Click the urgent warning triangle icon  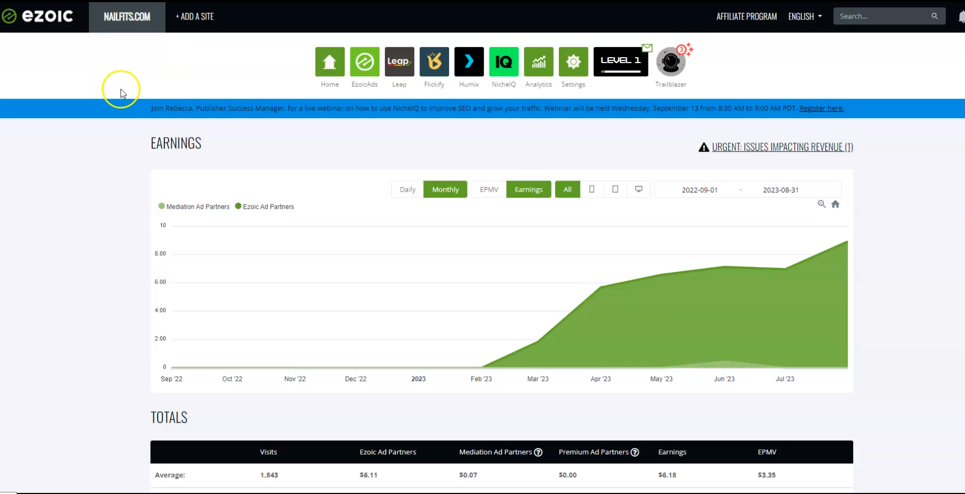[x=704, y=147]
